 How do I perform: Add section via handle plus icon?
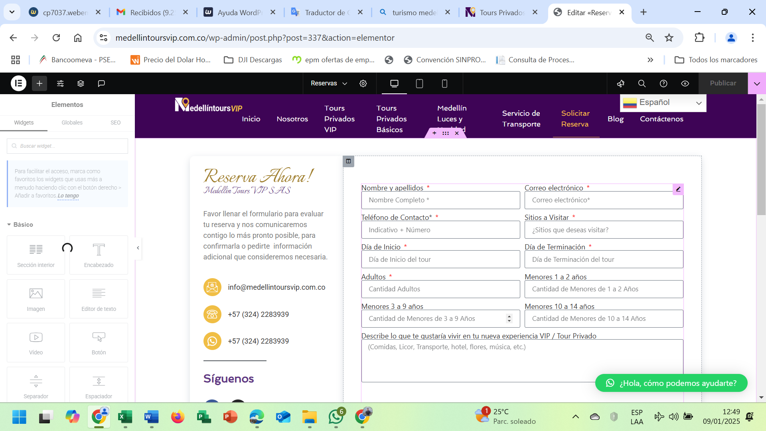(434, 133)
